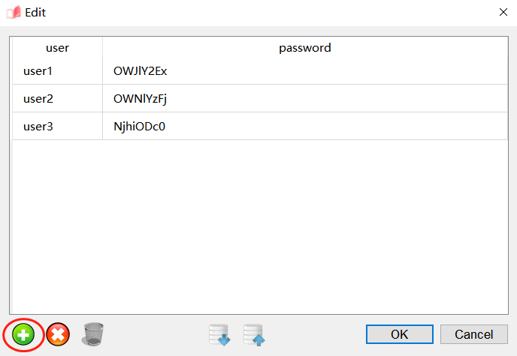Click the red X delete-row icon
Screen dimensions: 517x356
(x=58, y=334)
